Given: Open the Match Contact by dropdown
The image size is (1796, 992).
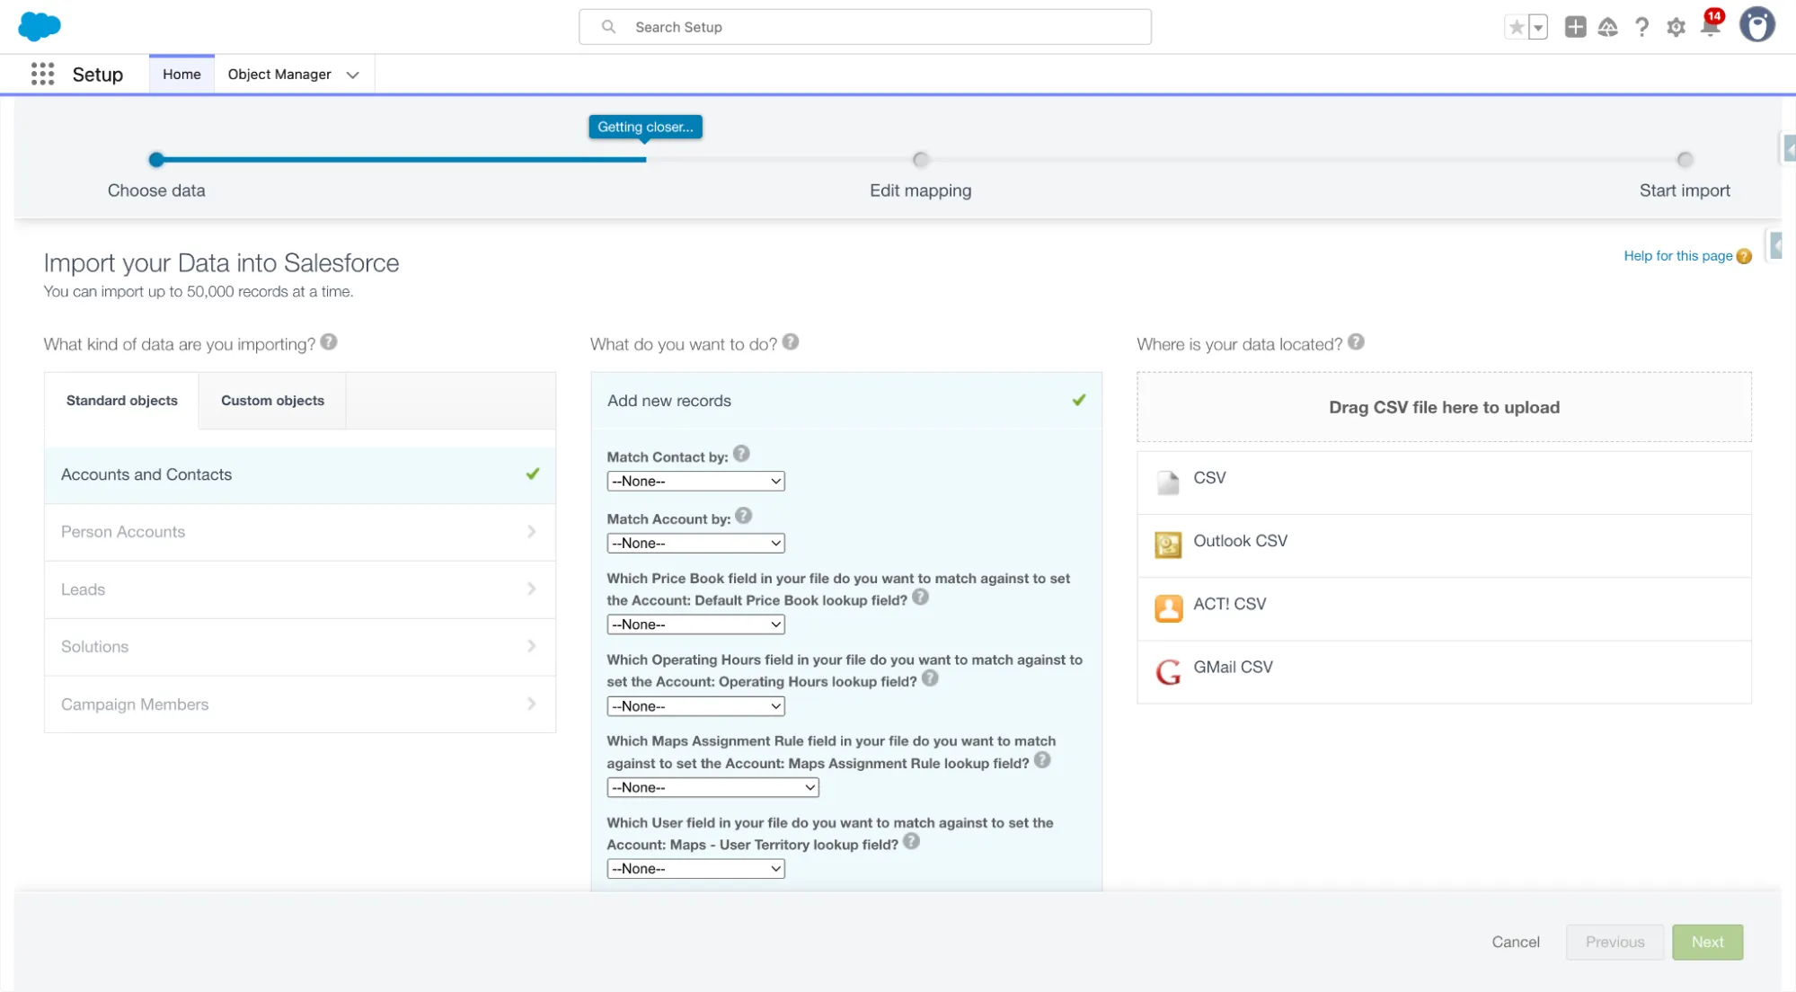Looking at the screenshot, I should tap(695, 482).
